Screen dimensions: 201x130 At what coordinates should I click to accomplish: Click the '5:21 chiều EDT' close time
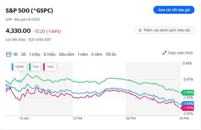coord(40,40)
